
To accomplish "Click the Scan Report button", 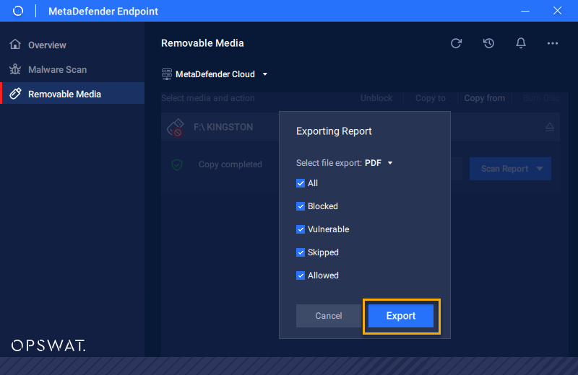I will 510,169.
